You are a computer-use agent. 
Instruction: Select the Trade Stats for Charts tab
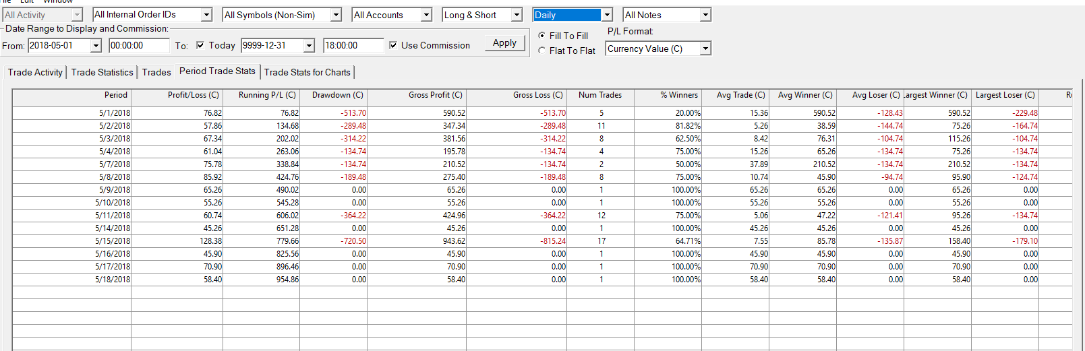click(307, 72)
